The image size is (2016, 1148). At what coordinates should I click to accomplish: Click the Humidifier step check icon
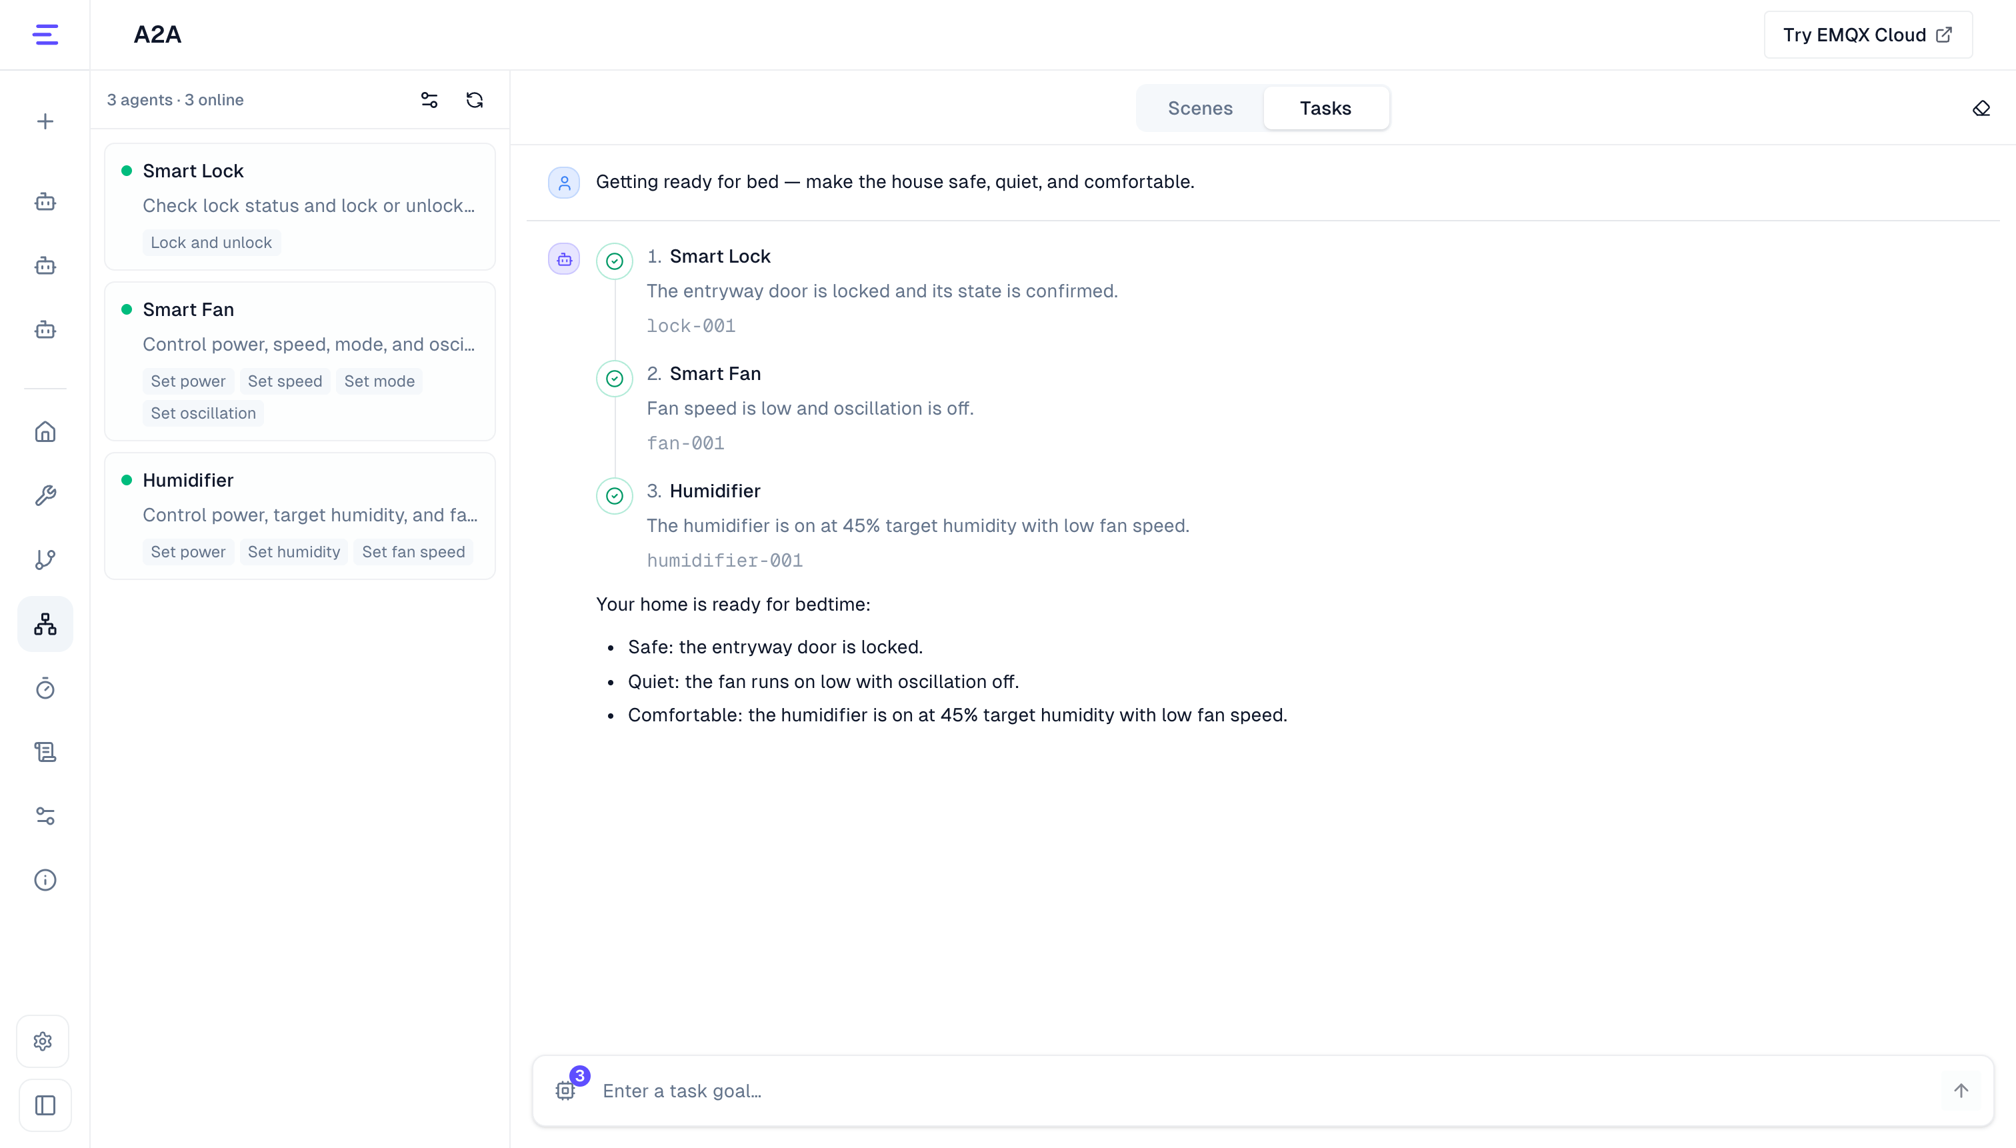click(x=614, y=496)
